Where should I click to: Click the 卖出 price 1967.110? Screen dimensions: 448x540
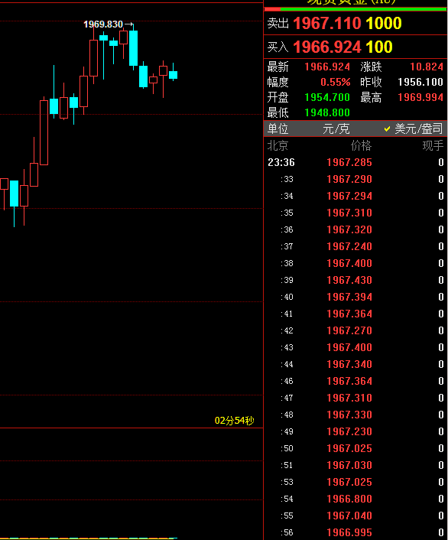pyautogui.click(x=327, y=24)
